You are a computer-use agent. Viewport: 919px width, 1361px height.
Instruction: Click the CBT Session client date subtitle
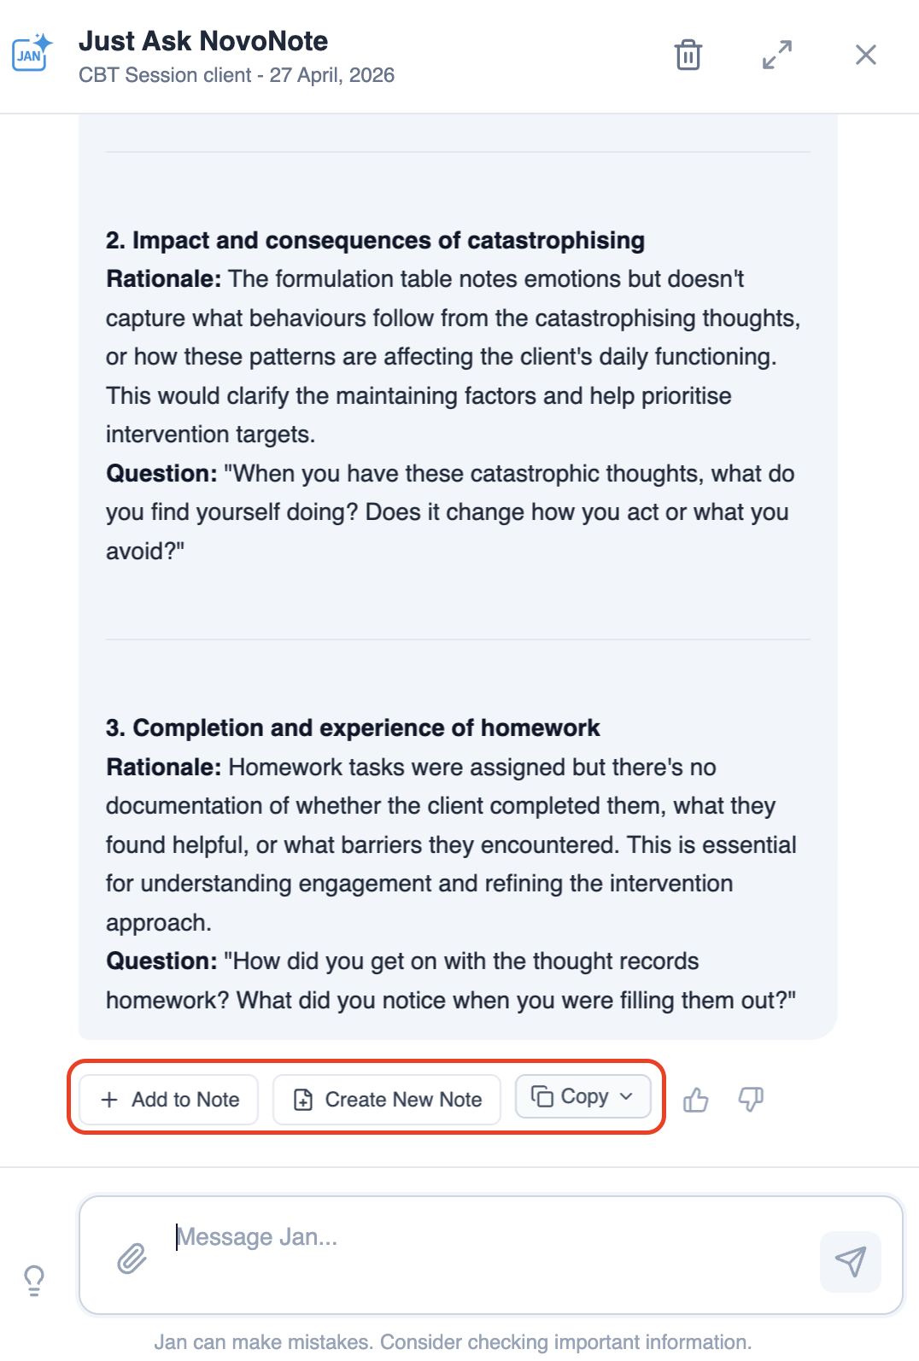[237, 75]
